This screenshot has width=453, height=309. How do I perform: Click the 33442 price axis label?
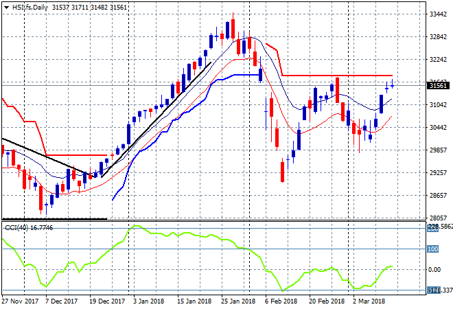pos(438,14)
